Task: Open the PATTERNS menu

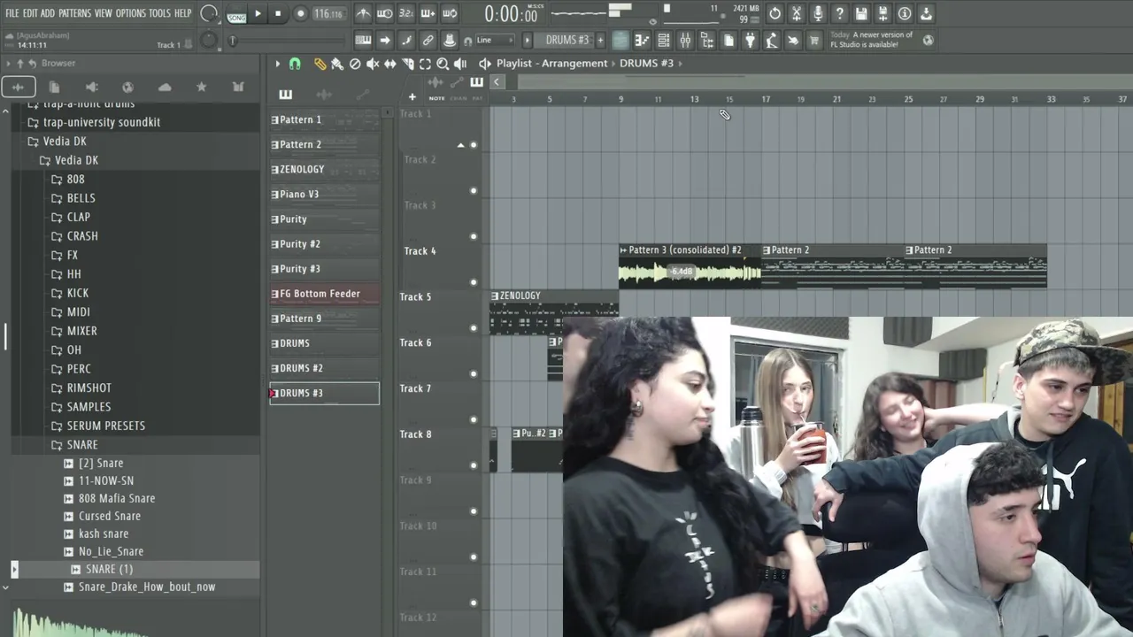Action: [x=74, y=13]
